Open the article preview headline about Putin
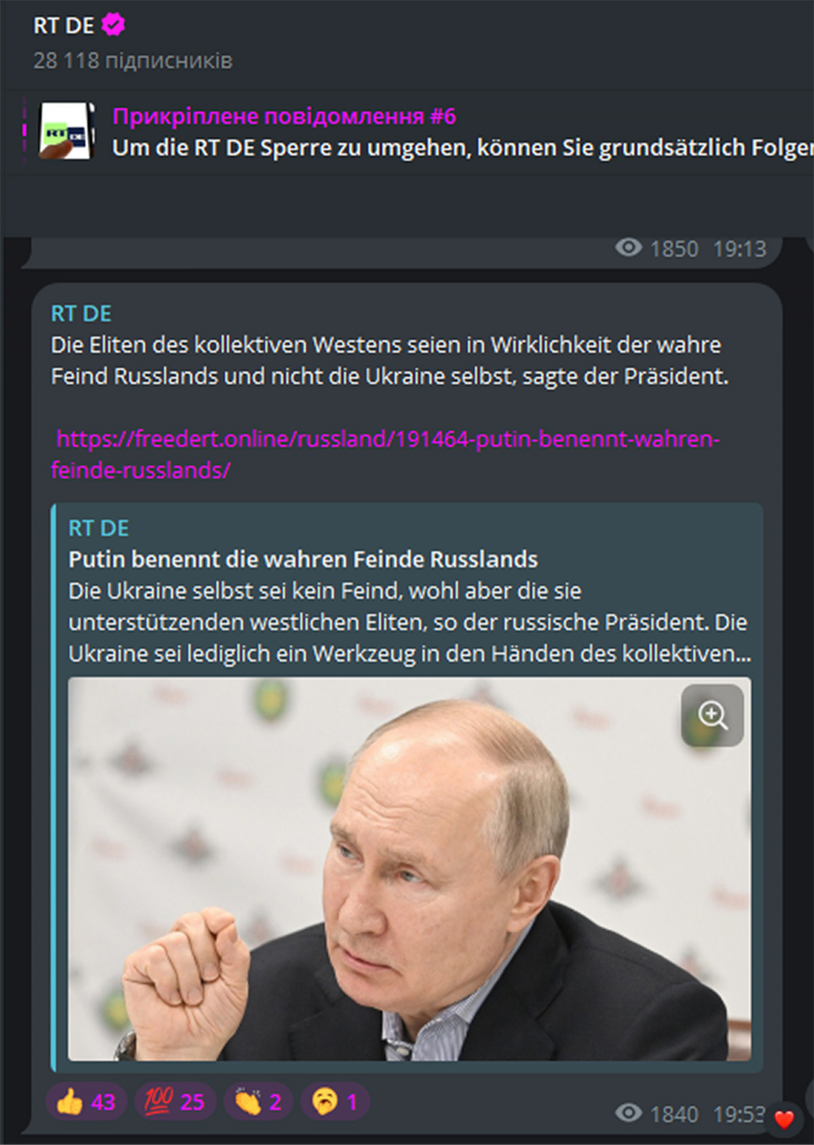814x1145 pixels. click(303, 559)
